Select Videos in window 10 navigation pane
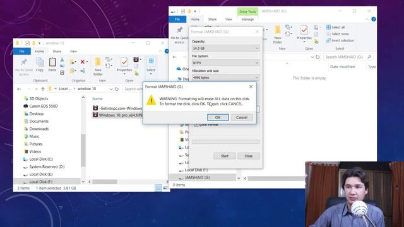This screenshot has width=404, height=227. tap(32, 151)
